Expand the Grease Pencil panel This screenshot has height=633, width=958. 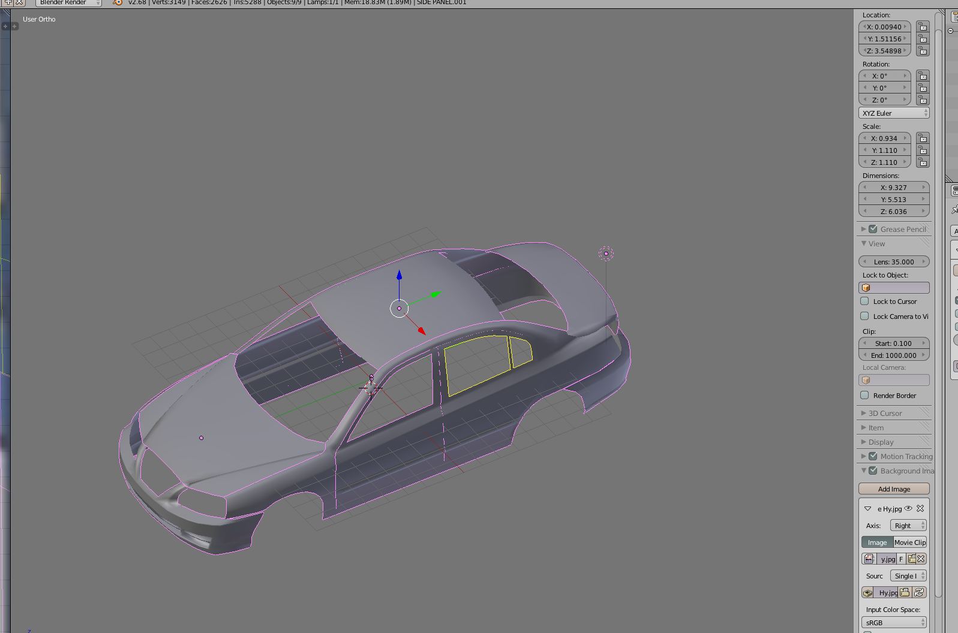[863, 229]
